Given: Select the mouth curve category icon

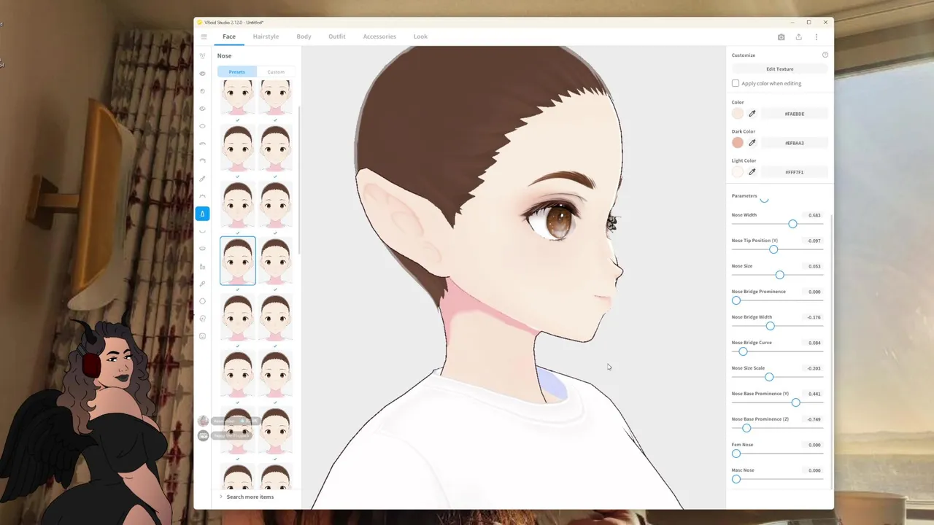Looking at the screenshot, I should [203, 231].
